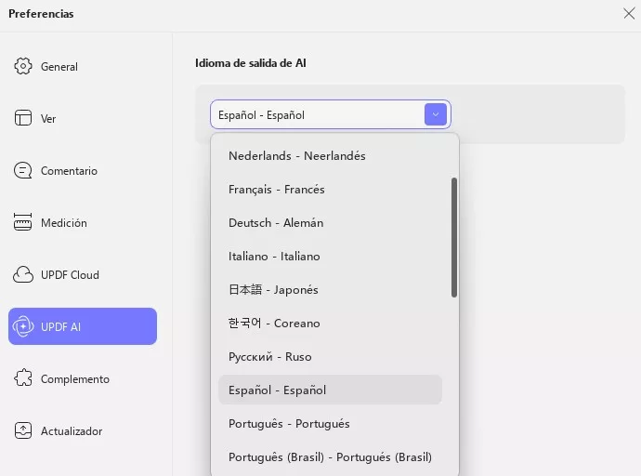Open the Medición settings tab

(83, 222)
